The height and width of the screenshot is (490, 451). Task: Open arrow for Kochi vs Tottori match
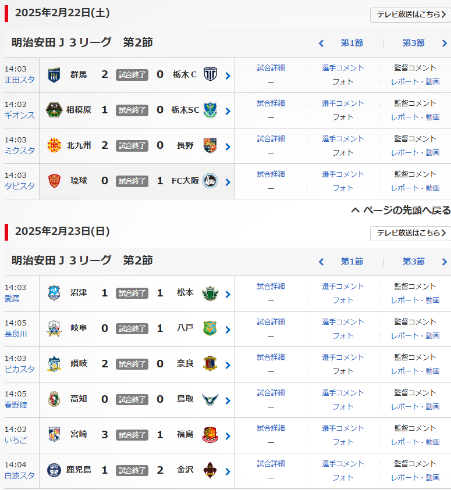(x=228, y=400)
